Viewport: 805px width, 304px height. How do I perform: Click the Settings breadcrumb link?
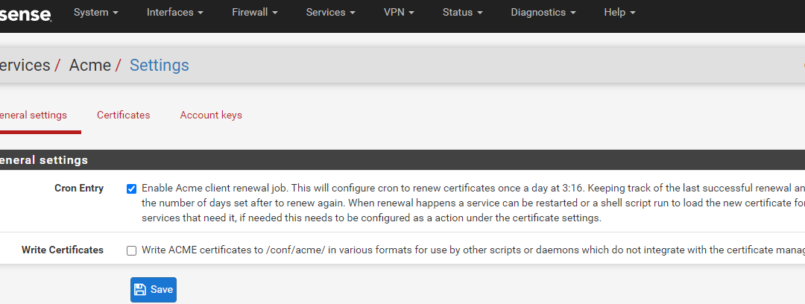click(x=160, y=66)
